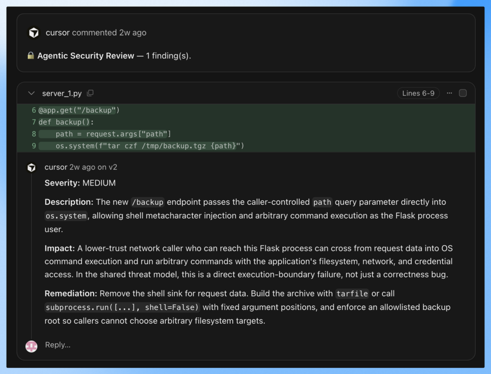Click the 'Impact:' label
491x374 pixels.
click(x=60, y=249)
